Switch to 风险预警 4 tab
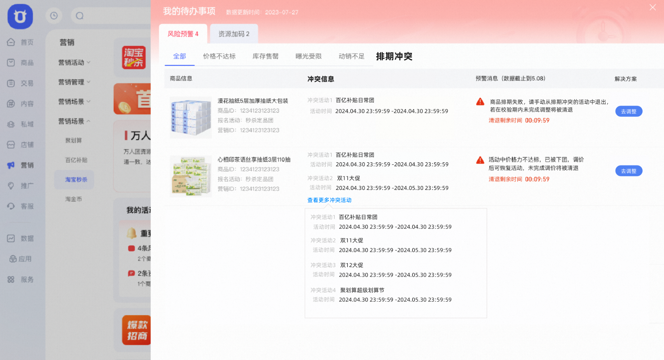Image resolution: width=664 pixels, height=360 pixels. click(x=183, y=34)
